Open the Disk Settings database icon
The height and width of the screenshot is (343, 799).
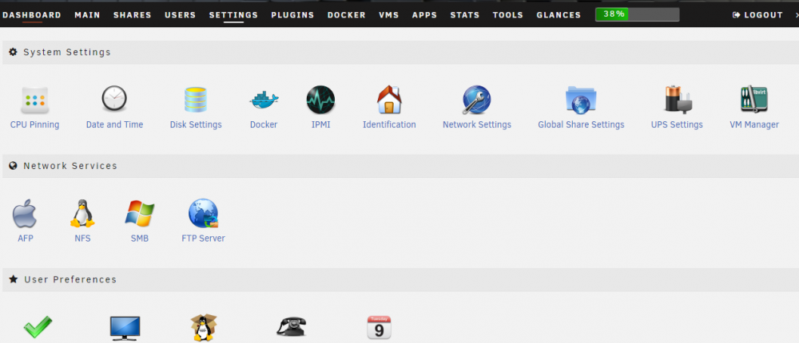pyautogui.click(x=196, y=99)
